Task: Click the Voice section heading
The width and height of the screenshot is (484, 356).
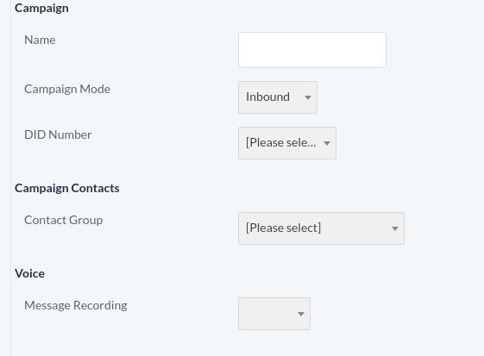Action: click(29, 273)
